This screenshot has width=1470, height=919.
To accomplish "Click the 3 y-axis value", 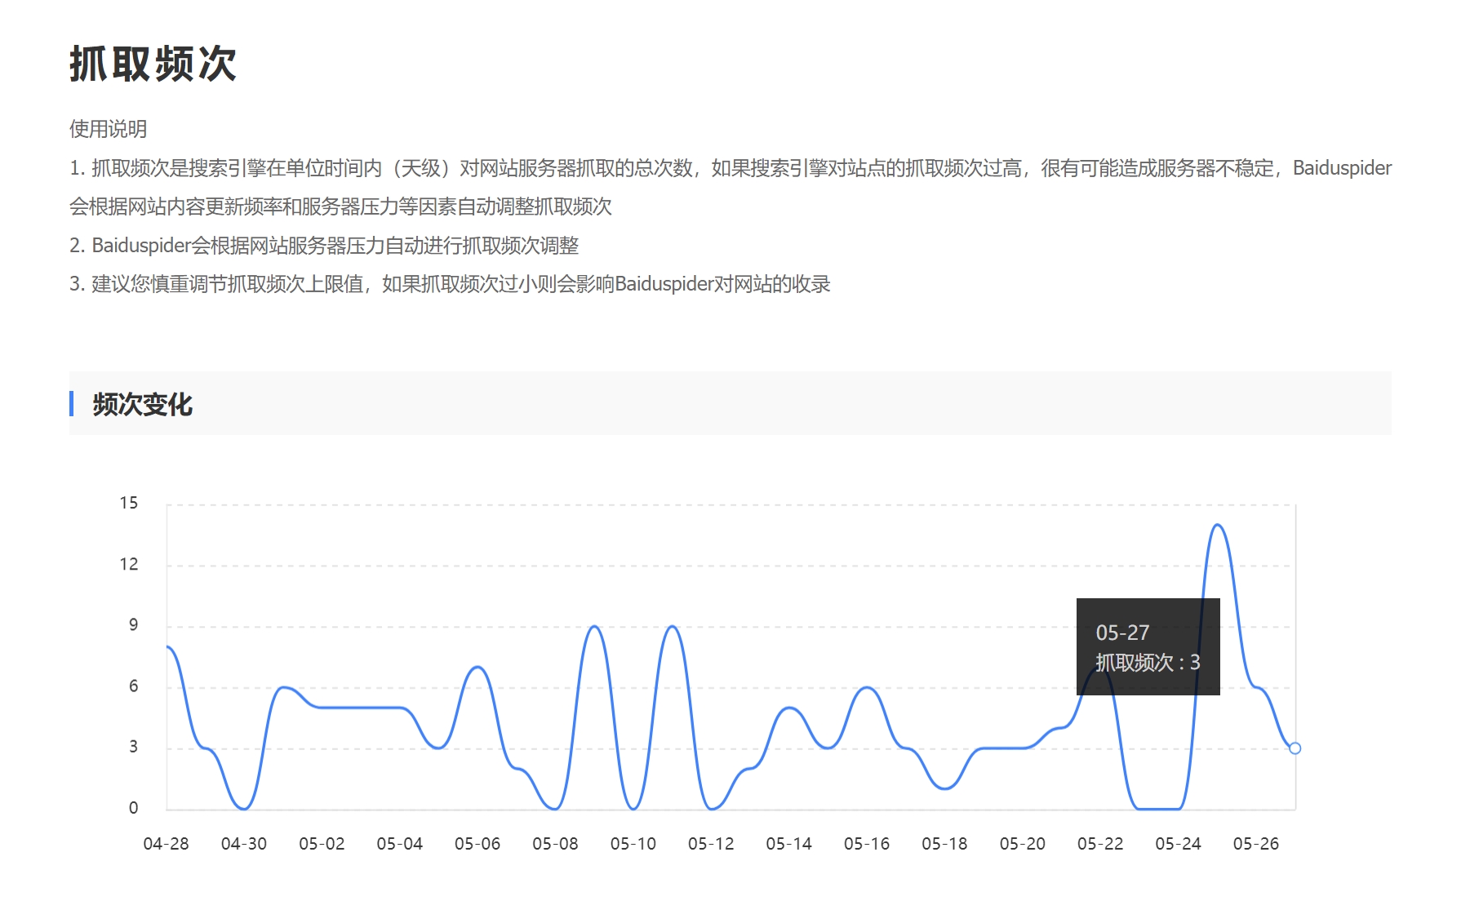I will [134, 747].
